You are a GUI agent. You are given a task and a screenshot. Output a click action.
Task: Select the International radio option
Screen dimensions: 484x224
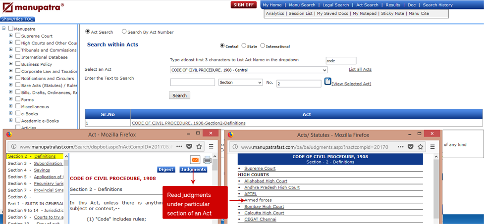[x=263, y=45]
